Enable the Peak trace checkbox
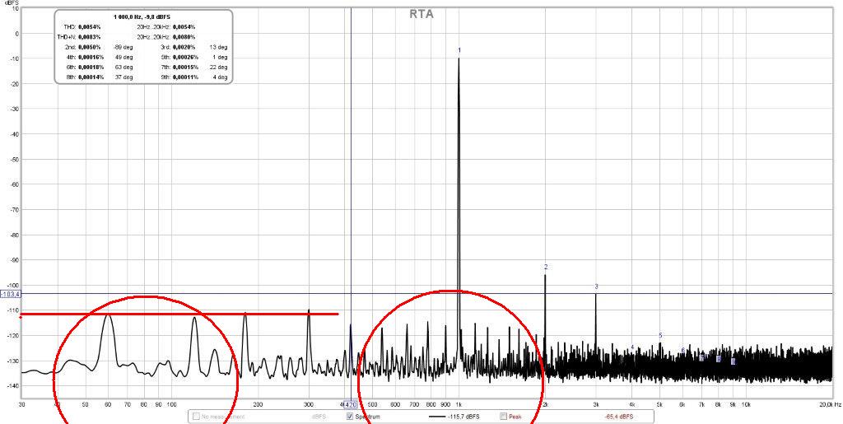The image size is (843, 424). tap(504, 417)
